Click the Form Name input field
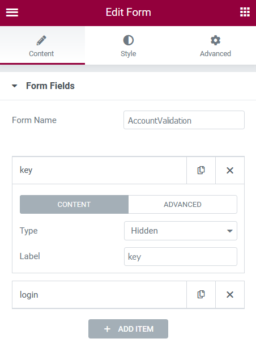The image size is (256, 347). [x=184, y=120]
